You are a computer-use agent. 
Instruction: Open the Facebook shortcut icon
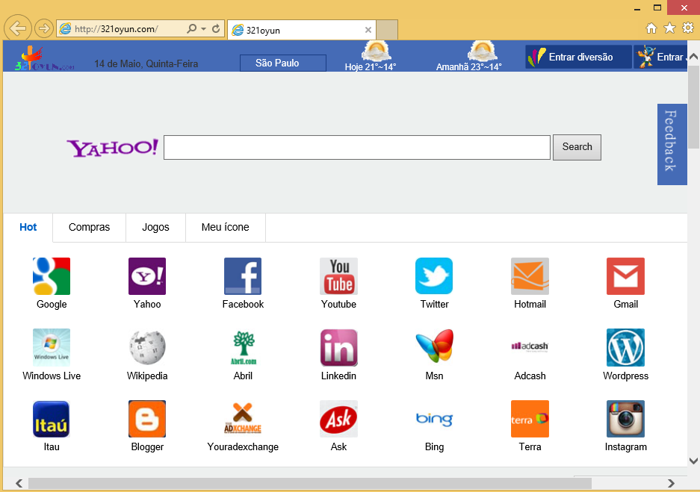(x=243, y=276)
